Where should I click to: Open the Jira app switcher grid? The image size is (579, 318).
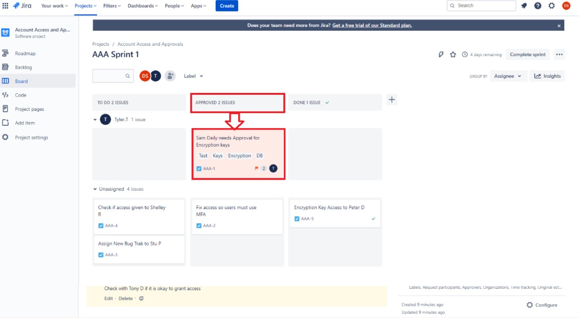(6, 5)
